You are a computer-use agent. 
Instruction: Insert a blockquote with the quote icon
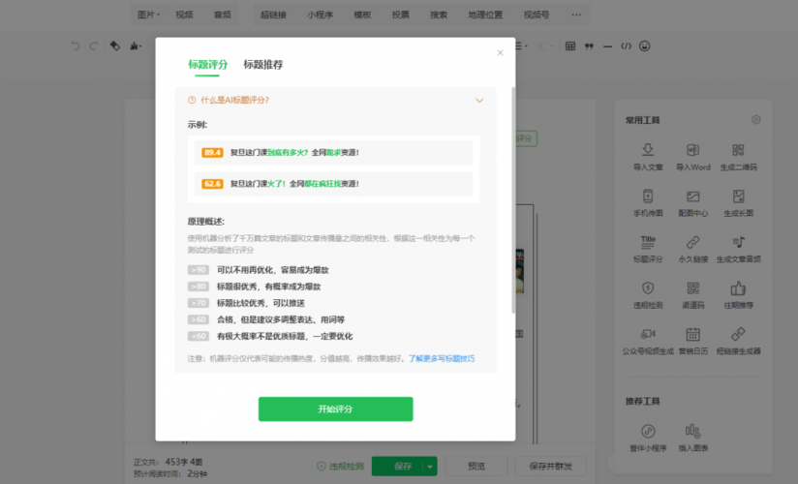tap(589, 46)
